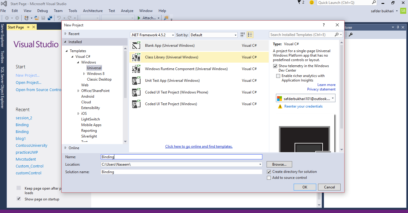Expand the iOS tree node

(x=79, y=114)
